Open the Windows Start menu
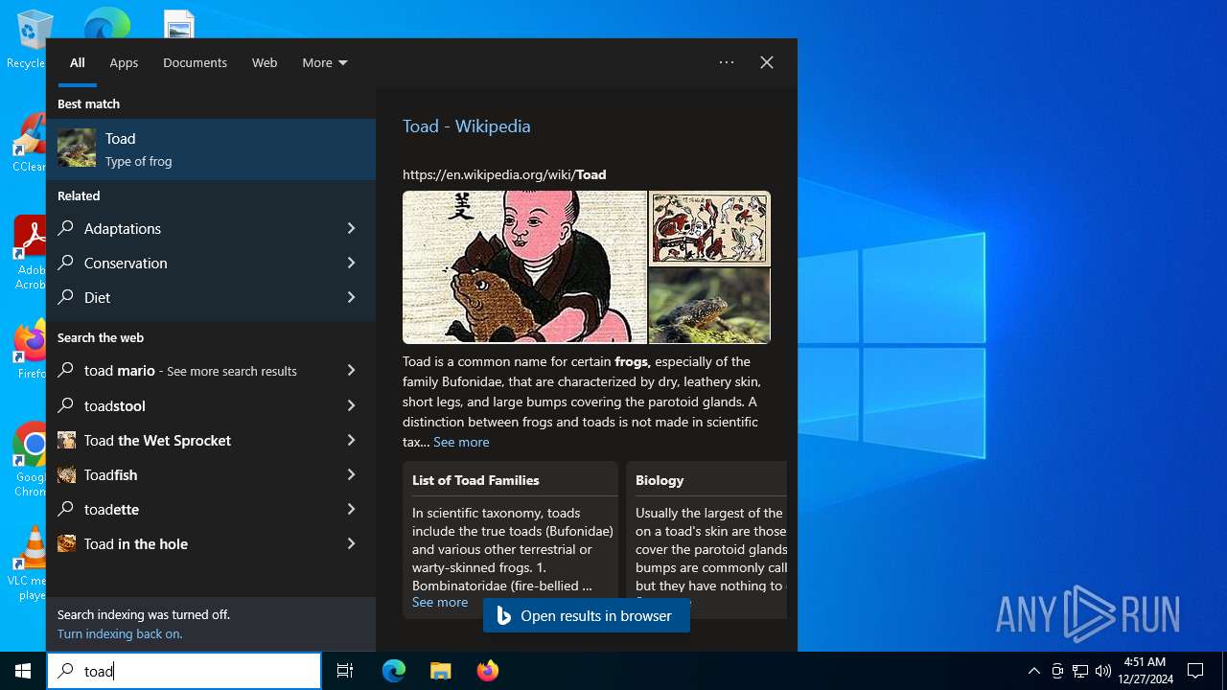Viewport: 1227px width, 690px height. (x=23, y=671)
